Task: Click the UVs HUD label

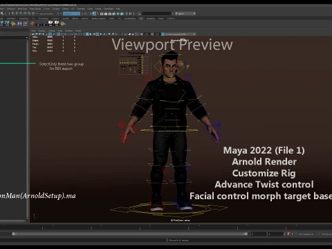Action: tap(35, 50)
